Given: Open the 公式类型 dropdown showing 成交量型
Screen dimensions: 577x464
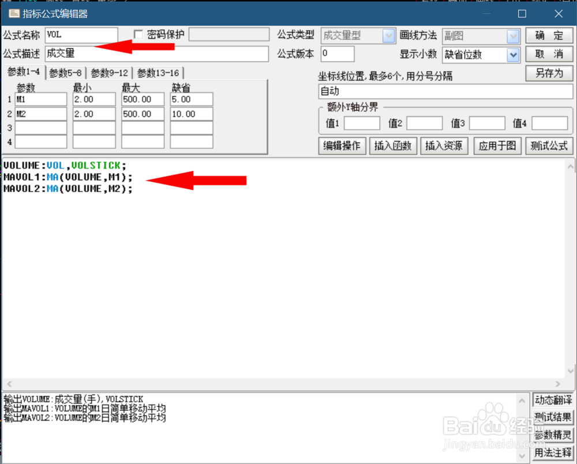Looking at the screenshot, I should pos(390,35).
